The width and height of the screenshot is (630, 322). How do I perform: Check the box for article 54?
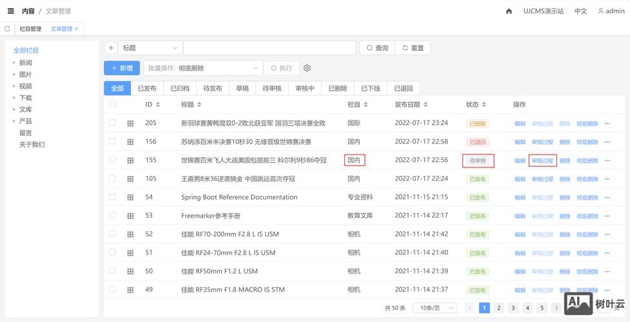tap(112, 196)
